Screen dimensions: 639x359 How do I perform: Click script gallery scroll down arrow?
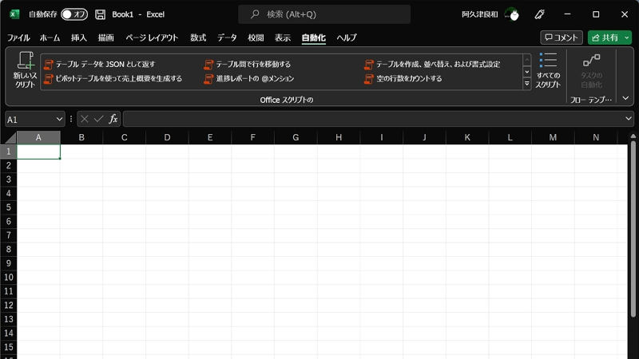(x=527, y=72)
